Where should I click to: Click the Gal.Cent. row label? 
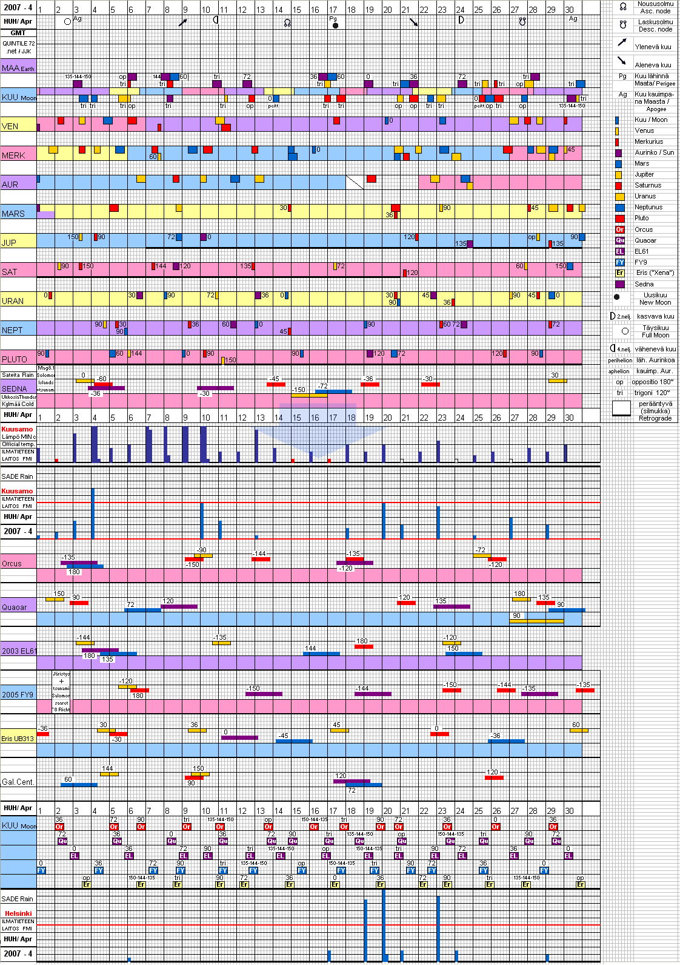pyautogui.click(x=18, y=782)
